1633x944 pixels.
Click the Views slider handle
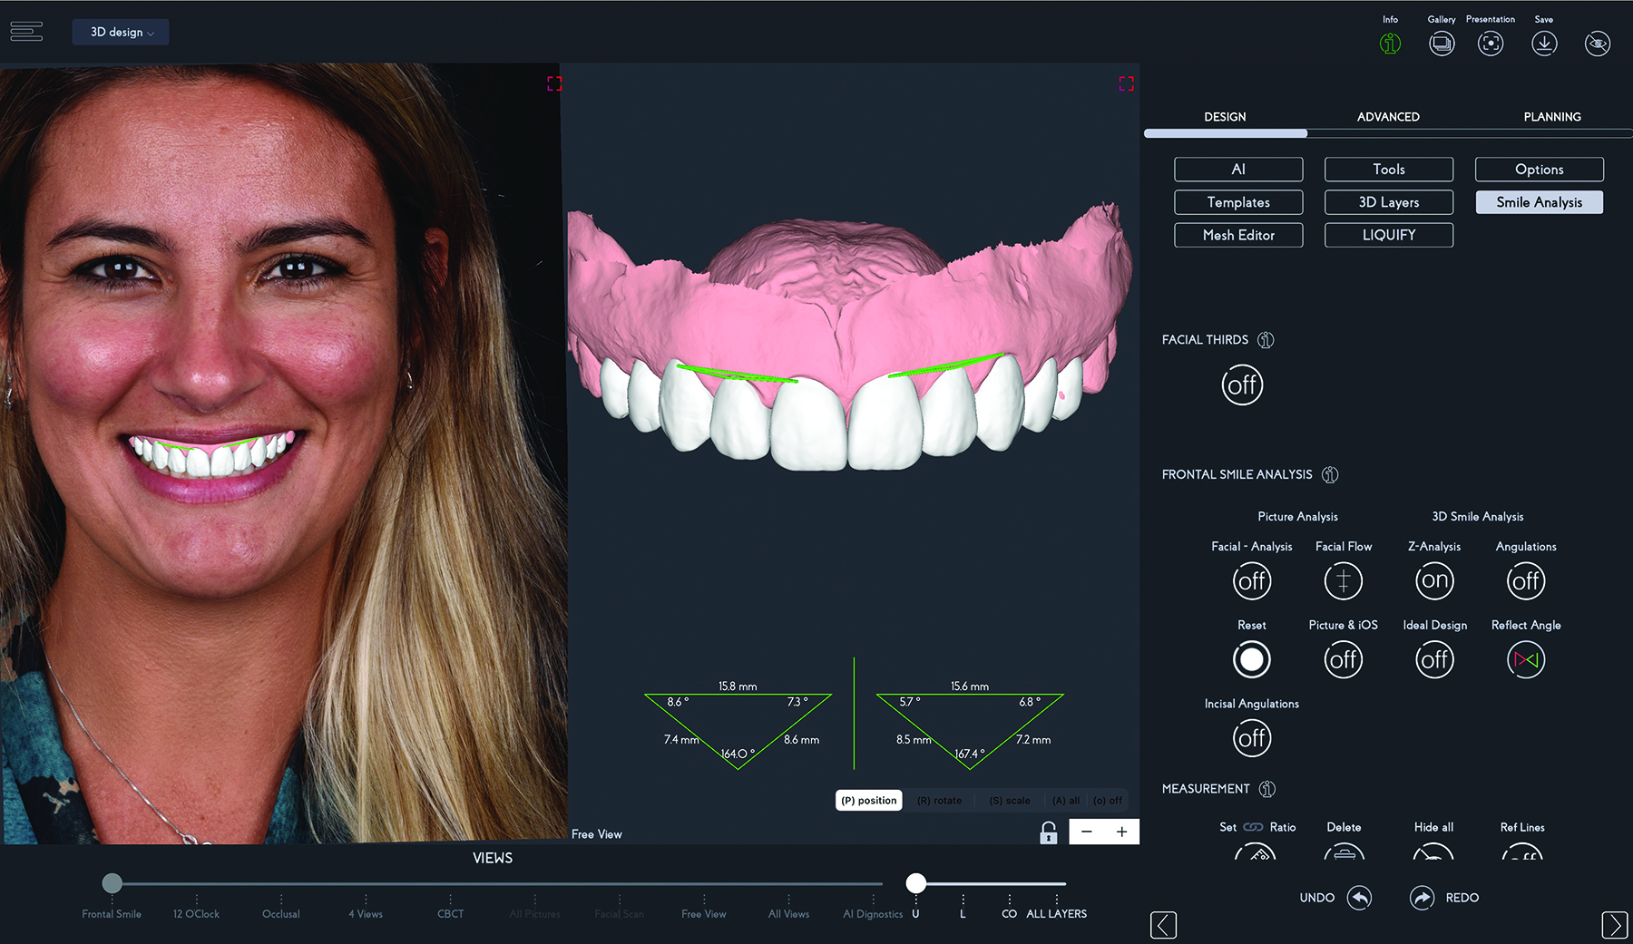[112, 883]
